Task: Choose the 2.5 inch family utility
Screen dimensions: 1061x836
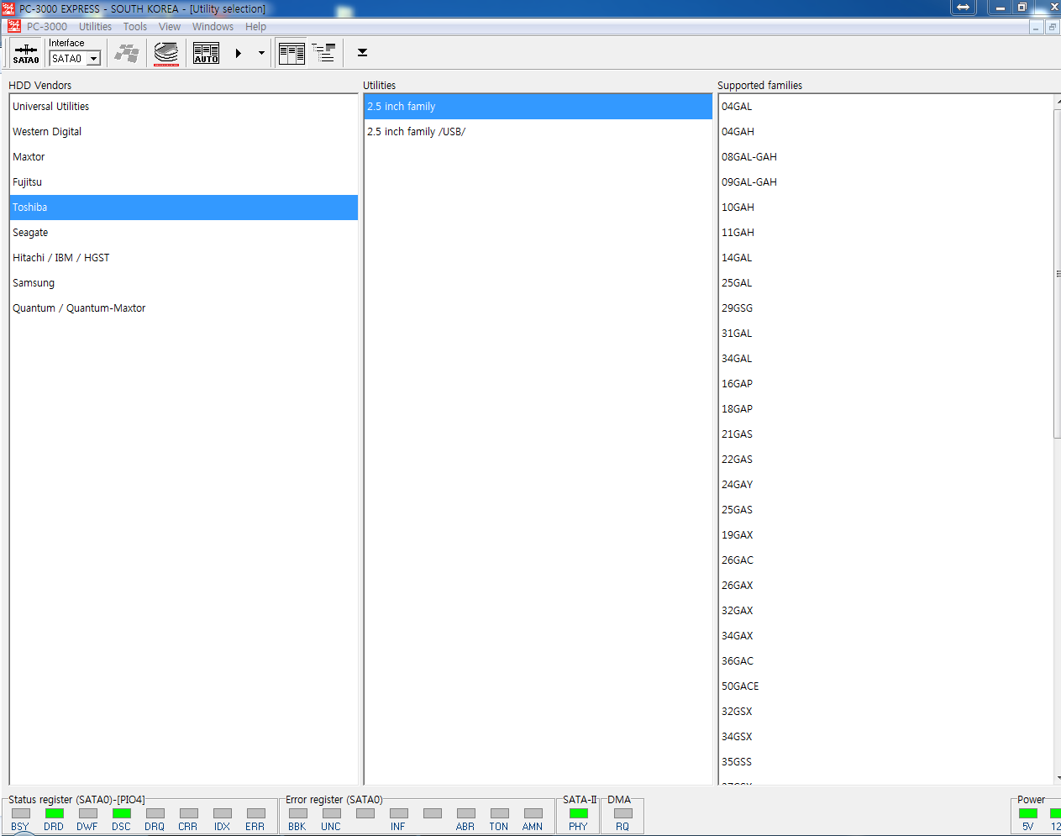Action: [x=538, y=107]
